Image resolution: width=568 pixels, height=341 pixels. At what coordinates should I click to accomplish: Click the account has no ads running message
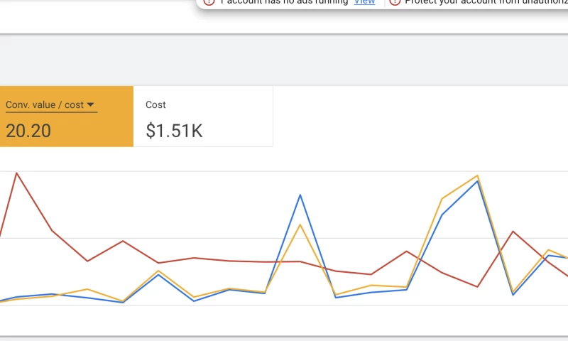pos(284,2)
